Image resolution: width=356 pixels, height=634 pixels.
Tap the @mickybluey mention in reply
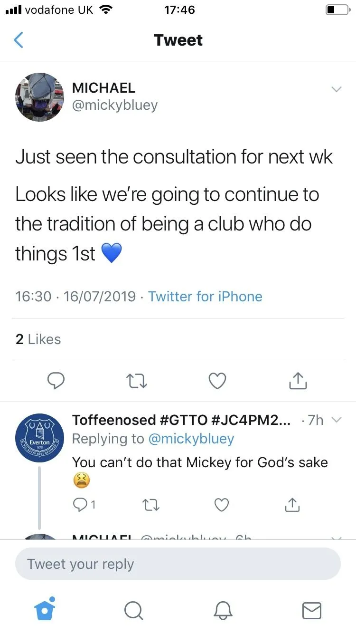click(191, 439)
